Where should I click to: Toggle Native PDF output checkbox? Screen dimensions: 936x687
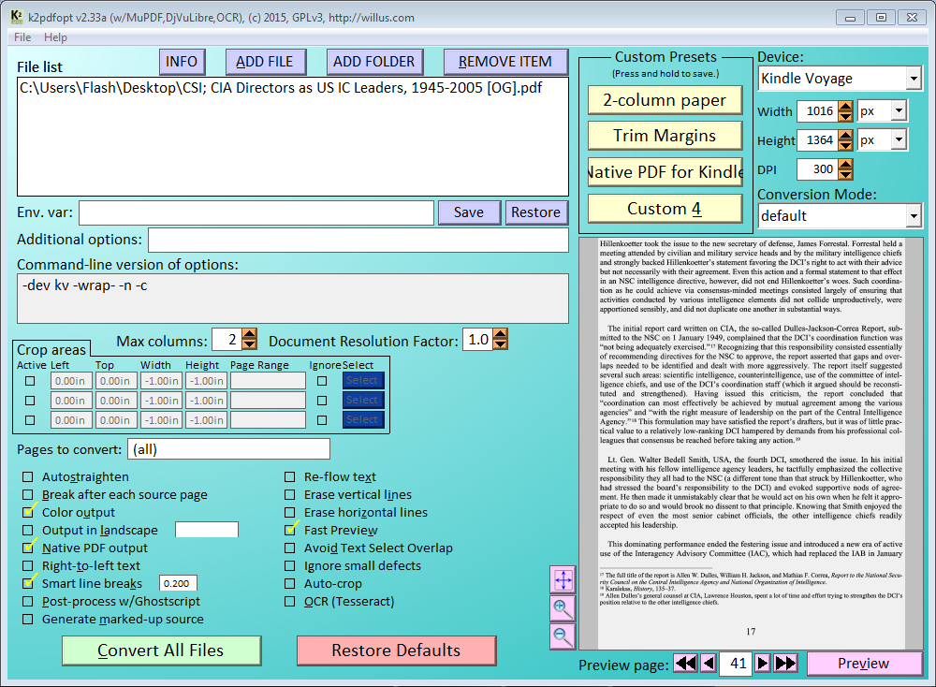pyautogui.click(x=27, y=548)
